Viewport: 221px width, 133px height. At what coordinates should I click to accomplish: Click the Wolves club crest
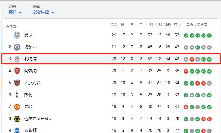click(x=17, y=119)
